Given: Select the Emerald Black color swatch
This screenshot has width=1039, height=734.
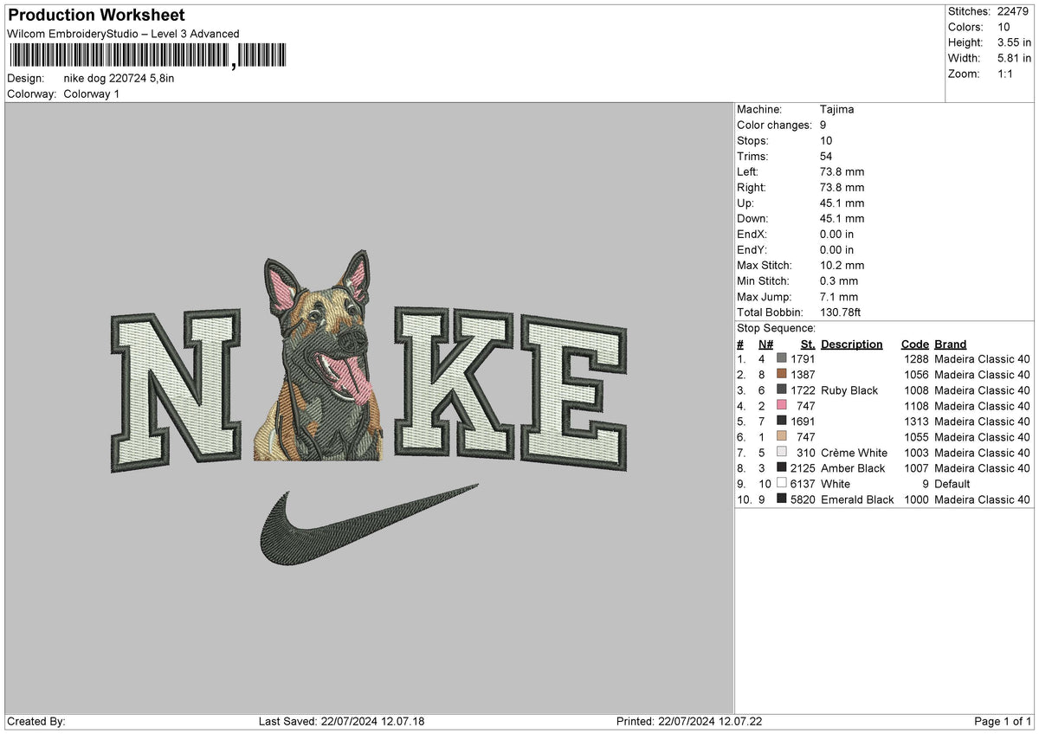Looking at the screenshot, I should tap(782, 499).
